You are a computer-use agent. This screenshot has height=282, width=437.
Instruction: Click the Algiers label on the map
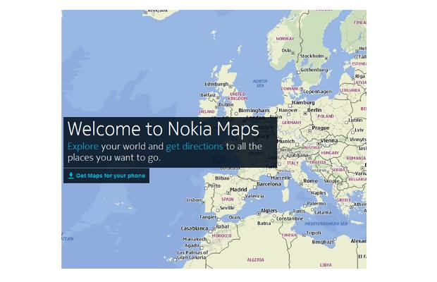(x=269, y=211)
